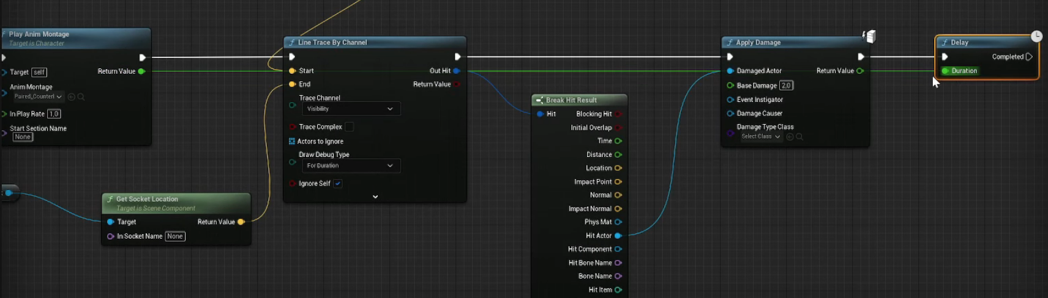The width and height of the screenshot is (1048, 298).
Task: Click the In Socket Name field
Action: pos(175,236)
